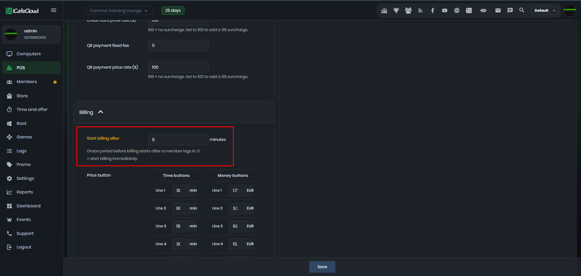Open the Default theme dropdown

[545, 11]
